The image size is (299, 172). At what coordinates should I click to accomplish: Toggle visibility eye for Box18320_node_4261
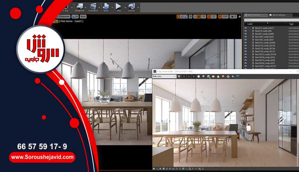pos(246,63)
